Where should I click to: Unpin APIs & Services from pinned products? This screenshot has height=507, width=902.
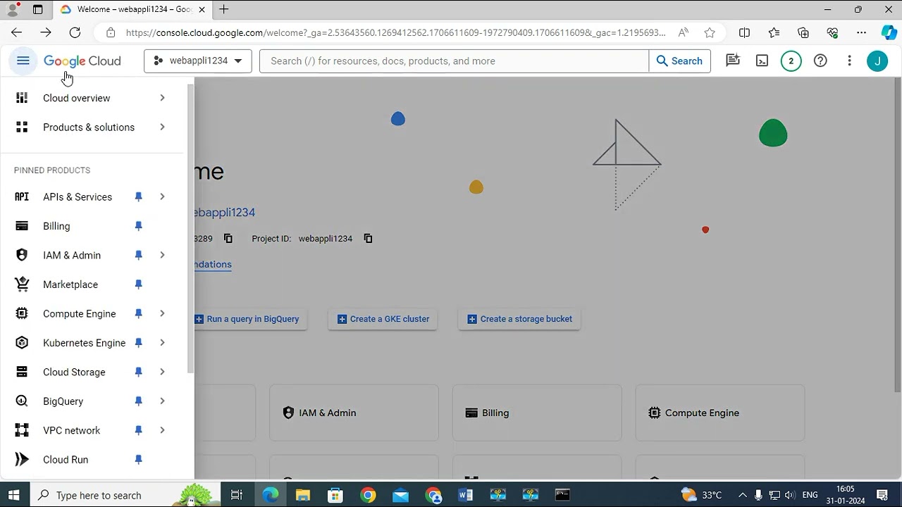pos(138,197)
